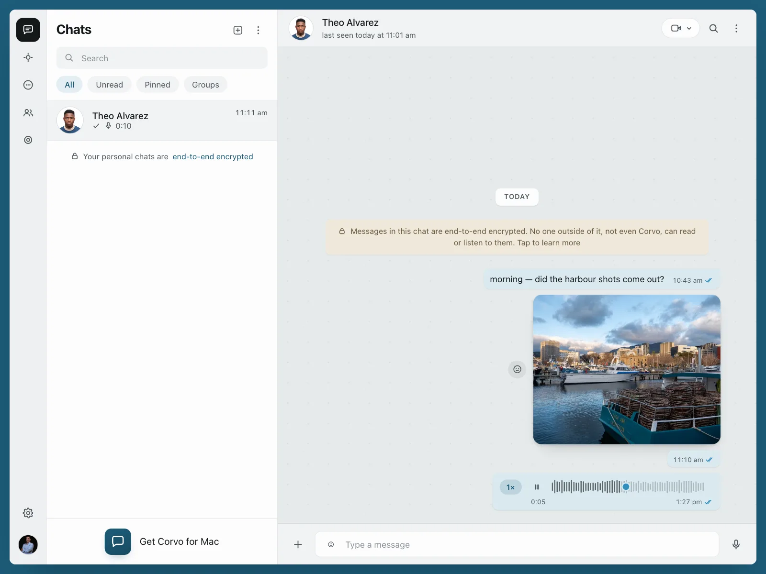
Task: Pause the voice message playback
Action: click(537, 487)
